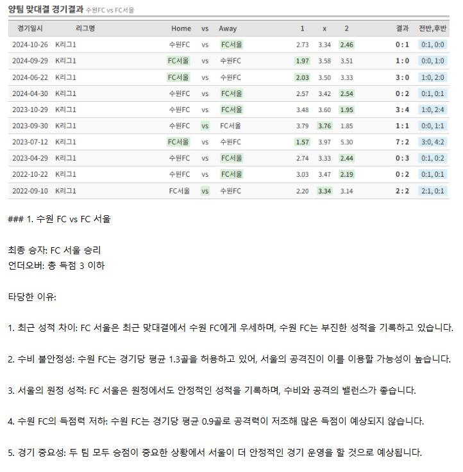Image resolution: width=463 pixels, height=472 pixels.
Task: Click highlighted home odds 2.03
Action: [x=302, y=77]
